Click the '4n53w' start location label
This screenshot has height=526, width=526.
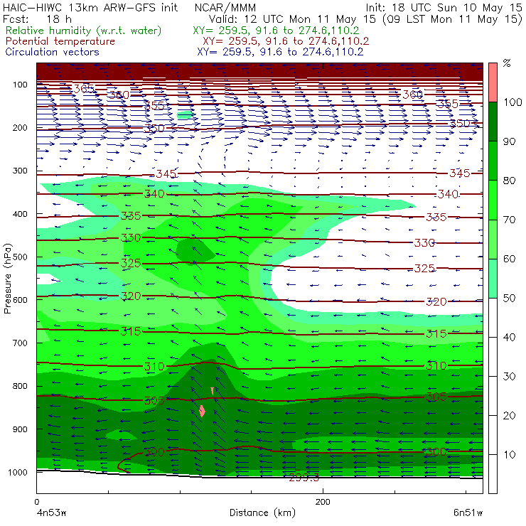[51, 512]
